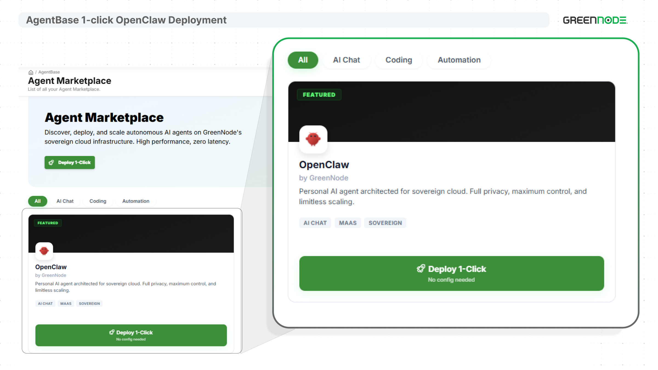658x370 pixels.
Task: Deploy OpenClaw with the enlarged card's 1-Click button
Action: tap(452, 274)
